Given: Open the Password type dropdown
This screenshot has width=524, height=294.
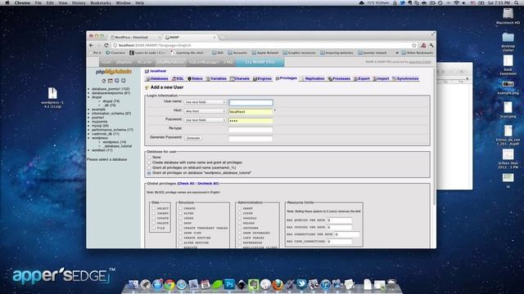Looking at the screenshot, I should (206, 120).
